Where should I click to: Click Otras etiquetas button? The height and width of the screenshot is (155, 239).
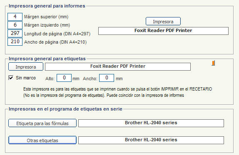pos(42,140)
